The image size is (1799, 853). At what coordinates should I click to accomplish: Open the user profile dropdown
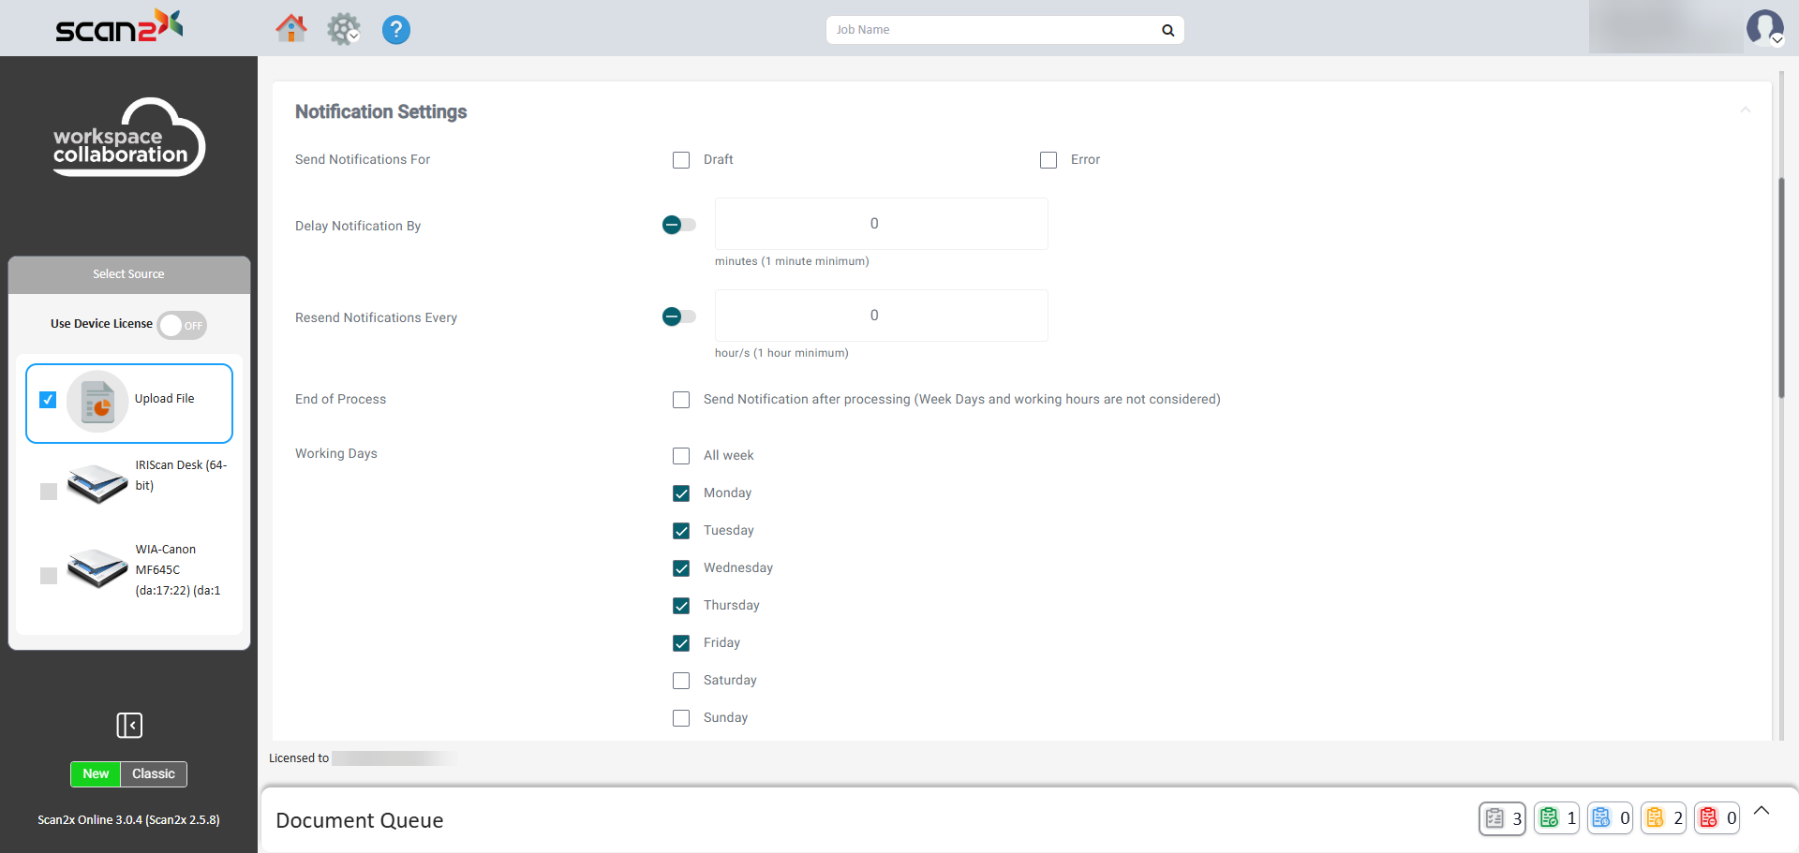click(x=1764, y=28)
